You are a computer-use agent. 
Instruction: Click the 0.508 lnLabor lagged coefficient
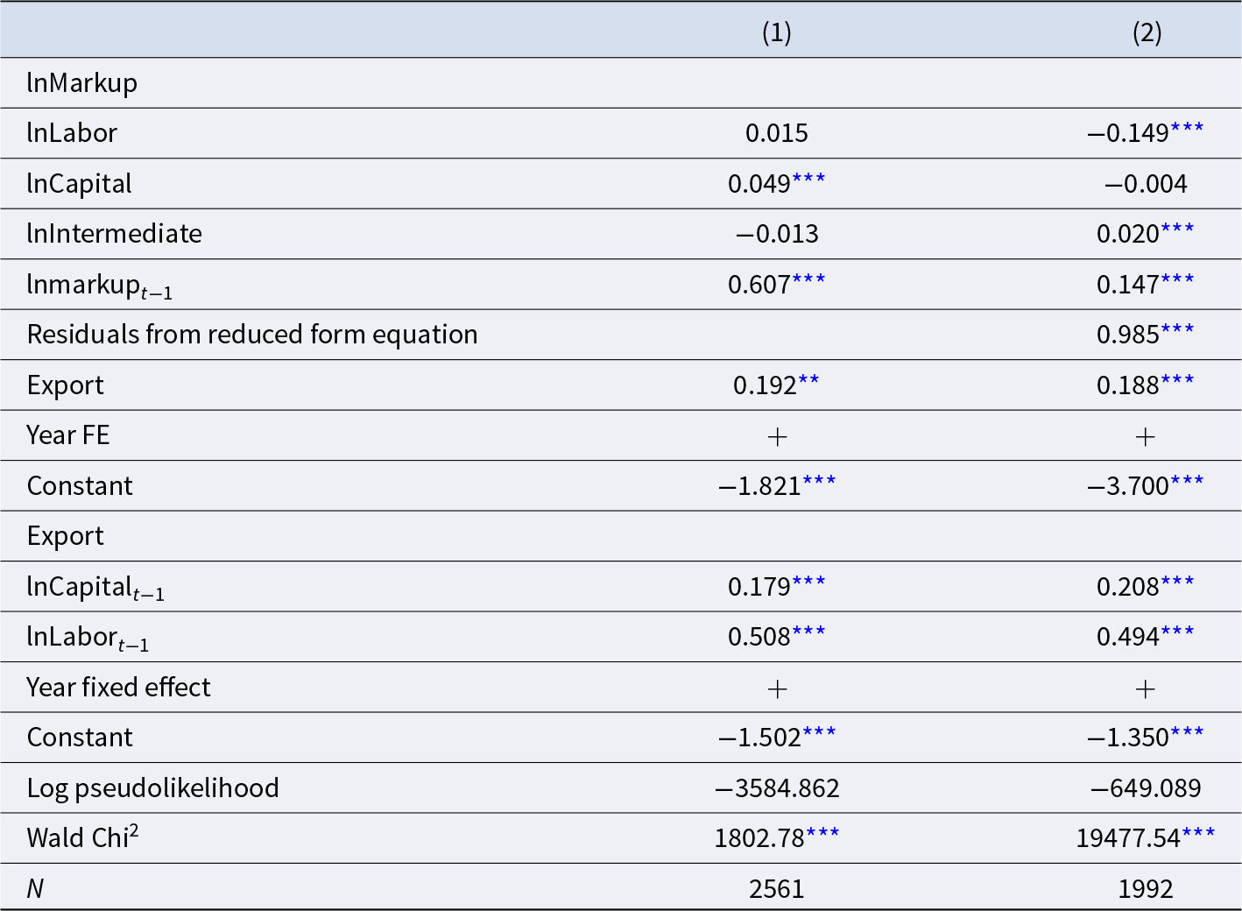tap(759, 637)
